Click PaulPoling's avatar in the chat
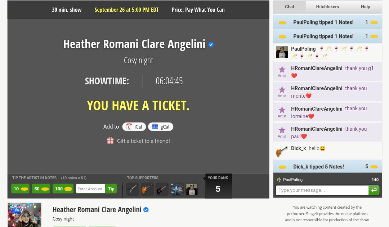The width and height of the screenshot is (389, 227). (282, 52)
